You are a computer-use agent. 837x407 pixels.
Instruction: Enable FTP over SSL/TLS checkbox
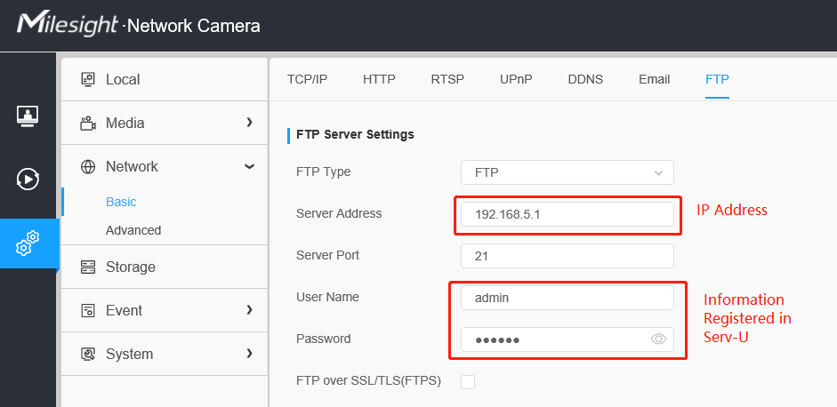pyautogui.click(x=468, y=382)
